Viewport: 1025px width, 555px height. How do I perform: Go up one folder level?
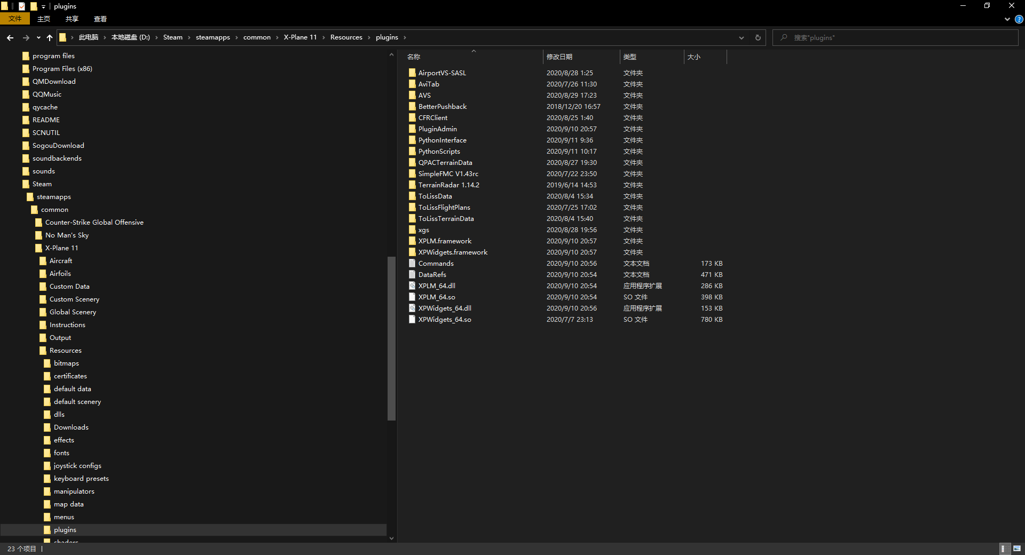50,37
